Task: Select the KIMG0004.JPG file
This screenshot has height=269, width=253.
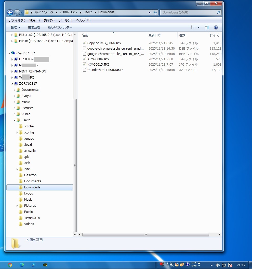Action: coord(98,59)
